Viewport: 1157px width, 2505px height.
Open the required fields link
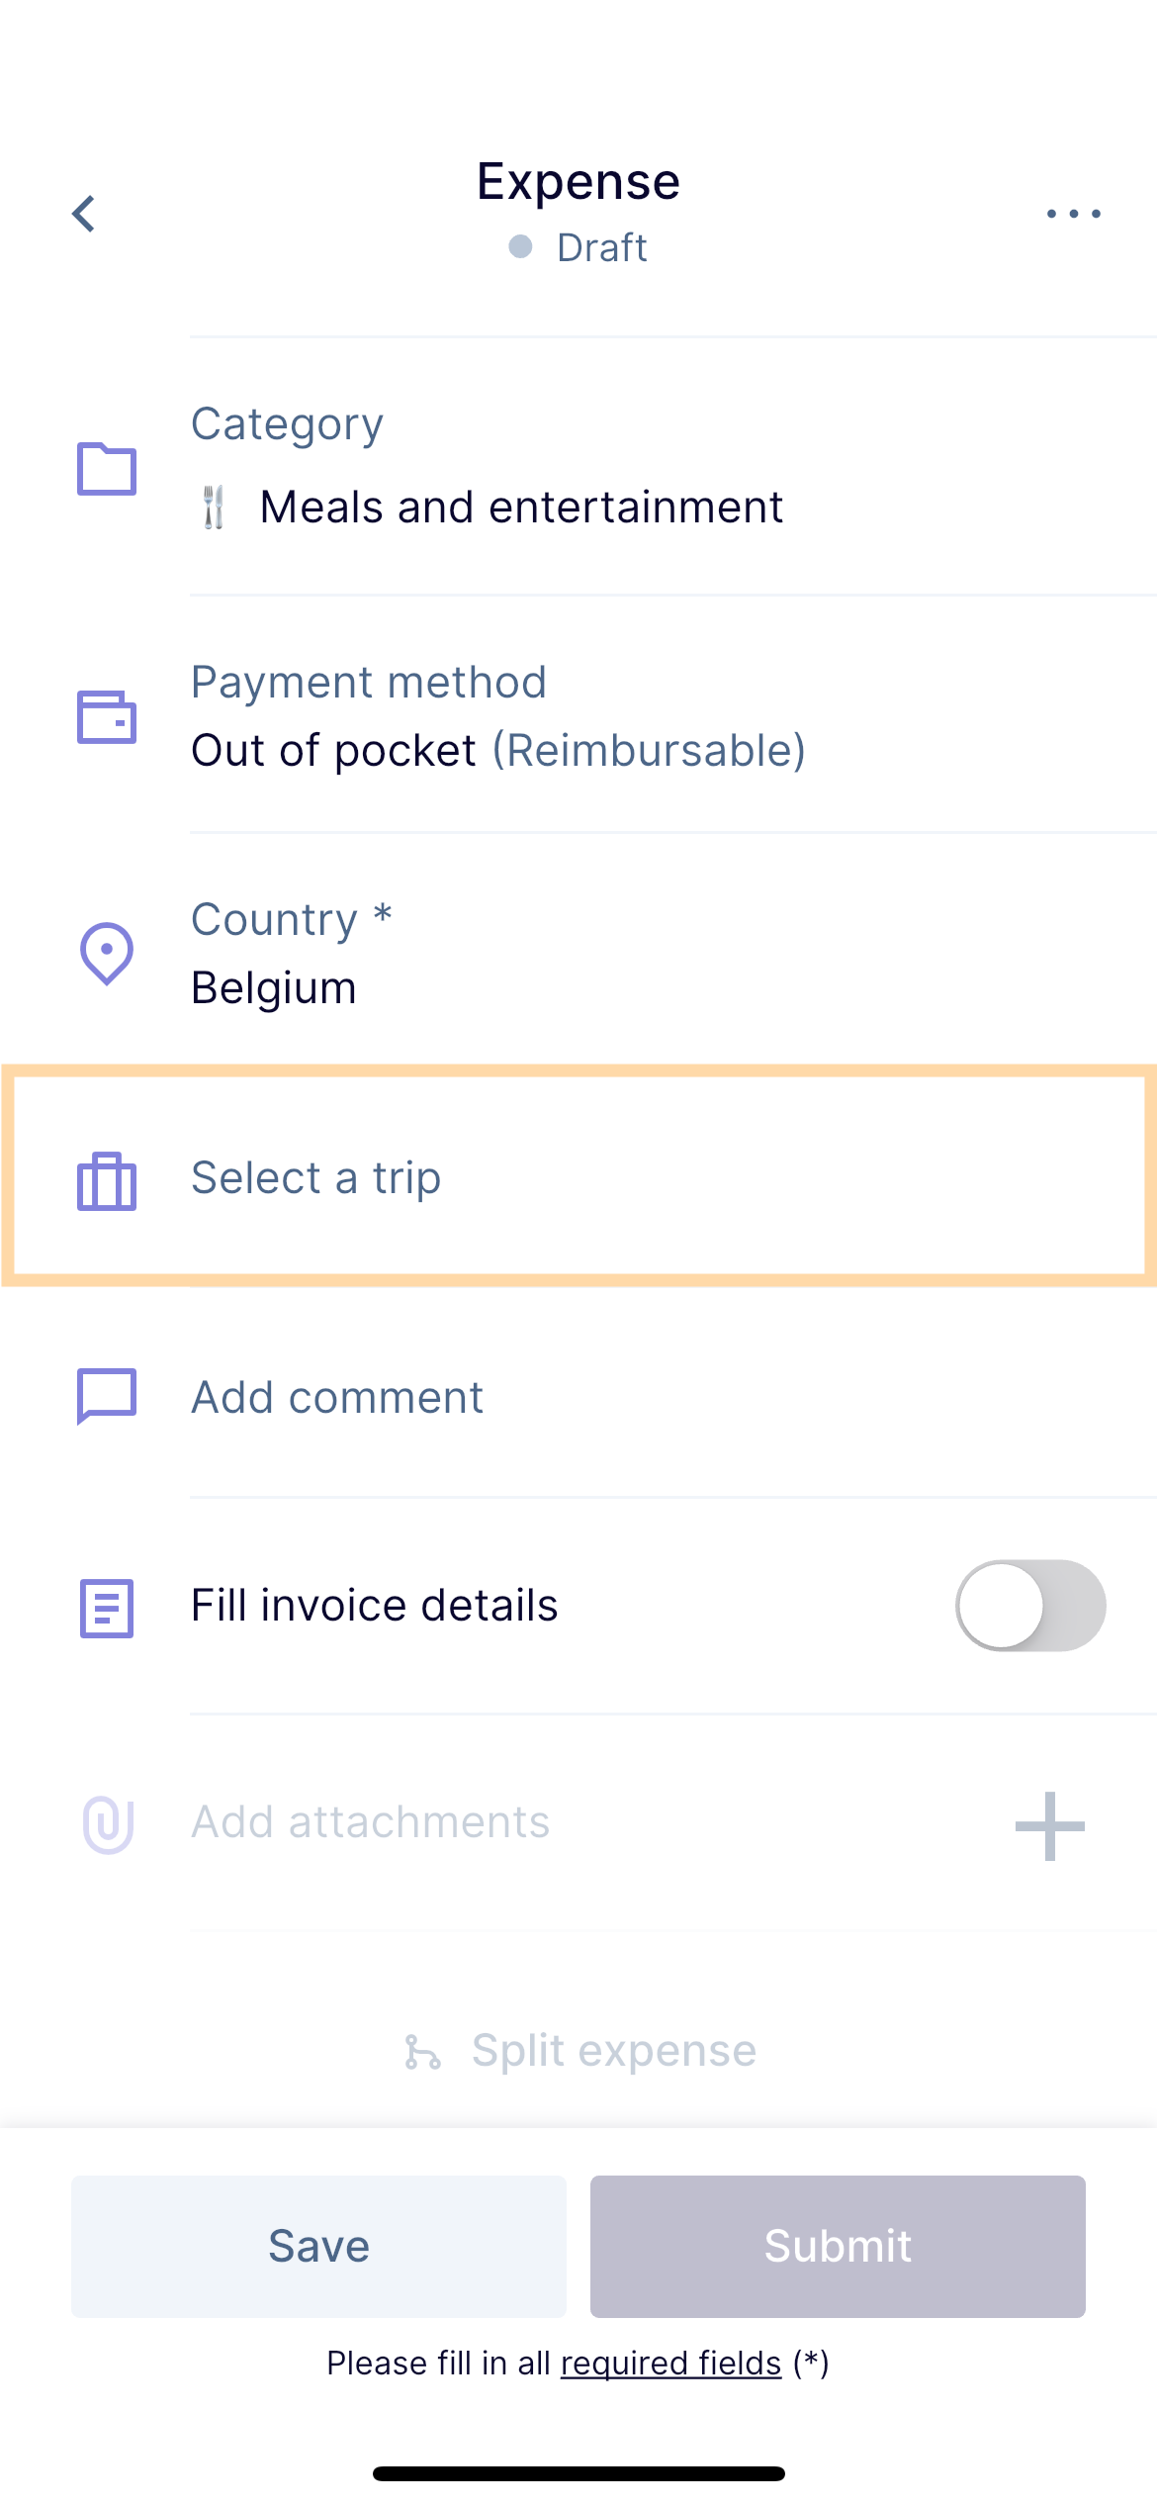pyautogui.click(x=670, y=2363)
